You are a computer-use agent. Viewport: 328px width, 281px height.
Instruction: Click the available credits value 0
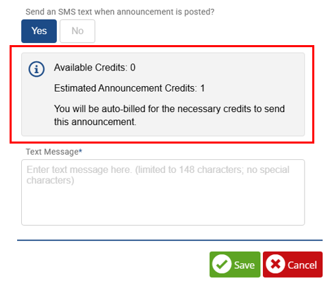click(x=133, y=68)
